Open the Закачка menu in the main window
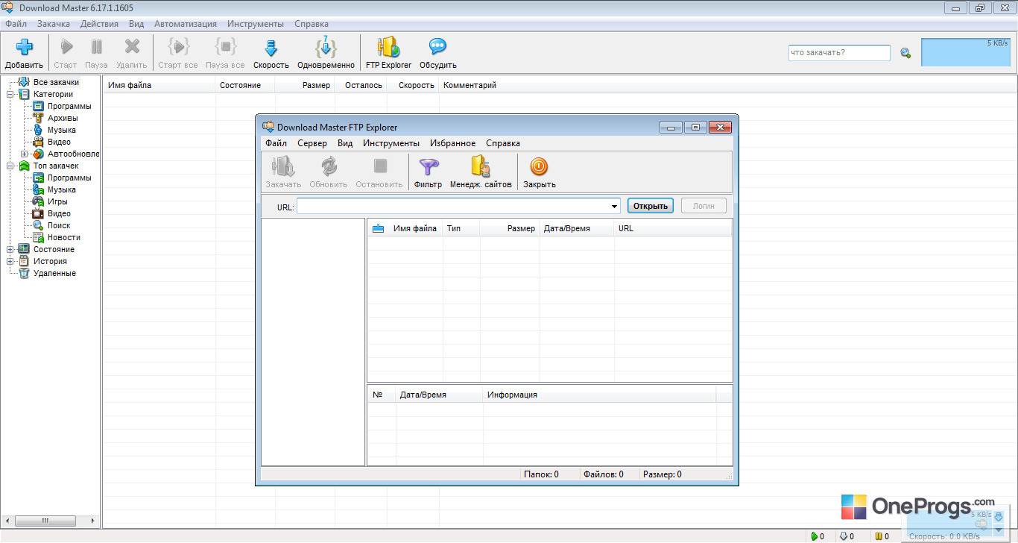1018x543 pixels. point(54,24)
